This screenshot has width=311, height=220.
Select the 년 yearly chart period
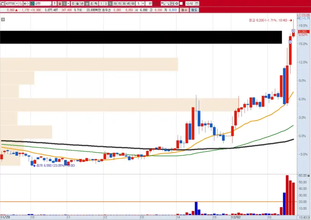tap(82, 4)
